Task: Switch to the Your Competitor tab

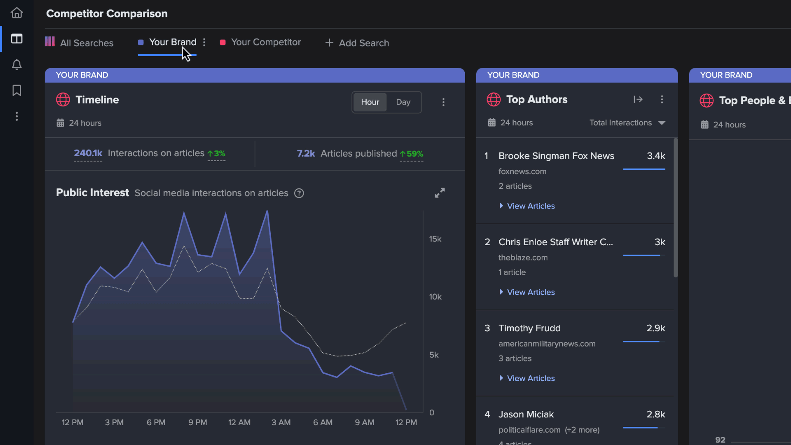Action: coord(266,42)
